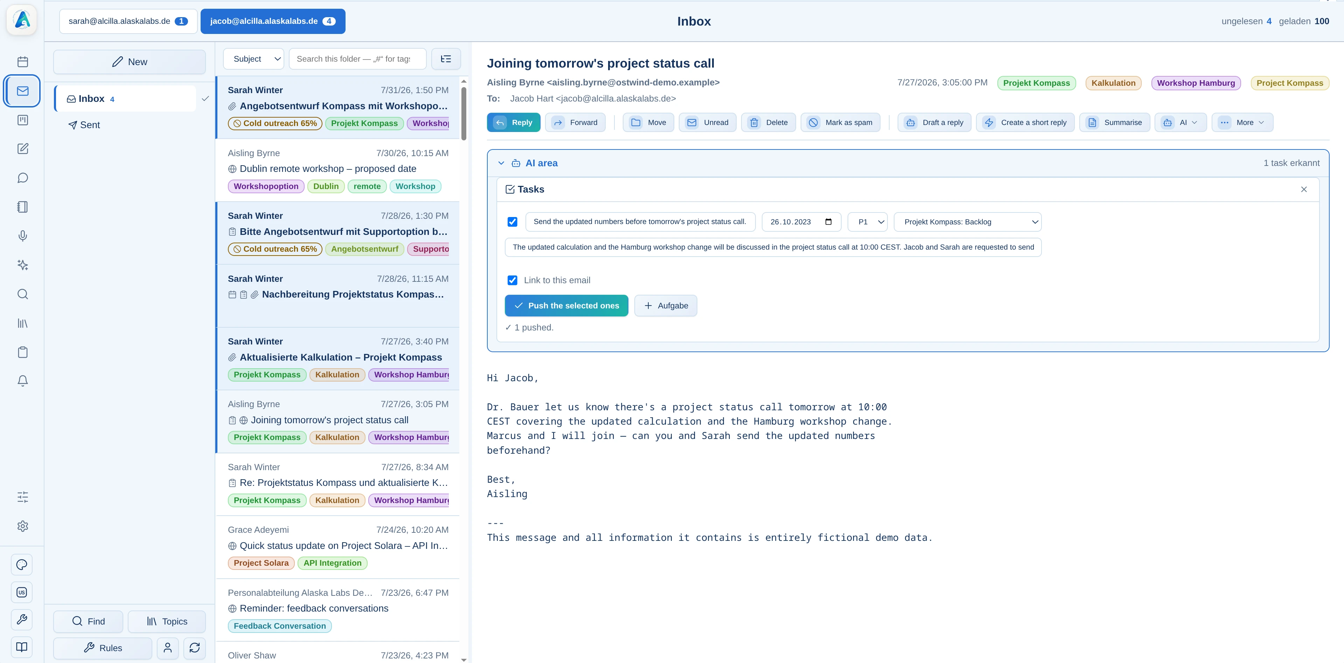
Task: Open the P1 priority dropdown
Action: tap(868, 222)
